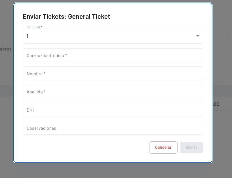Click the Enviar Tickets dialog title
The width and height of the screenshot is (232, 178).
[66, 16]
